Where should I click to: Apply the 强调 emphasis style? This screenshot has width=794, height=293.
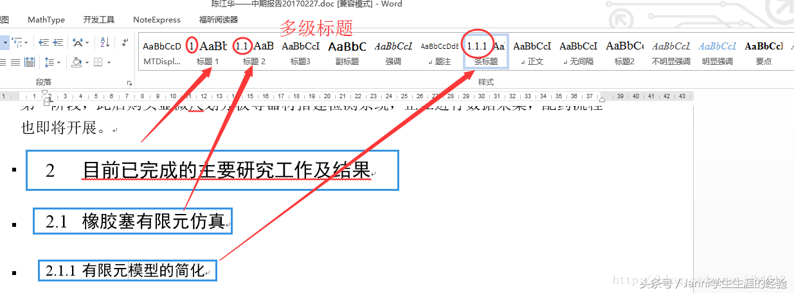[x=393, y=52]
